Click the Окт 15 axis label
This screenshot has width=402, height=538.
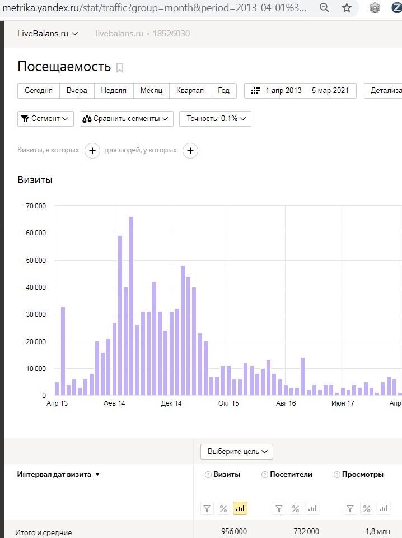point(228,403)
